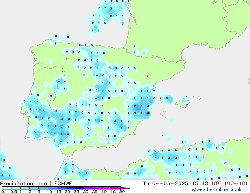Select the 35–40 mm legend color swatch
This screenshot has height=193, width=250.
coord(97,188)
